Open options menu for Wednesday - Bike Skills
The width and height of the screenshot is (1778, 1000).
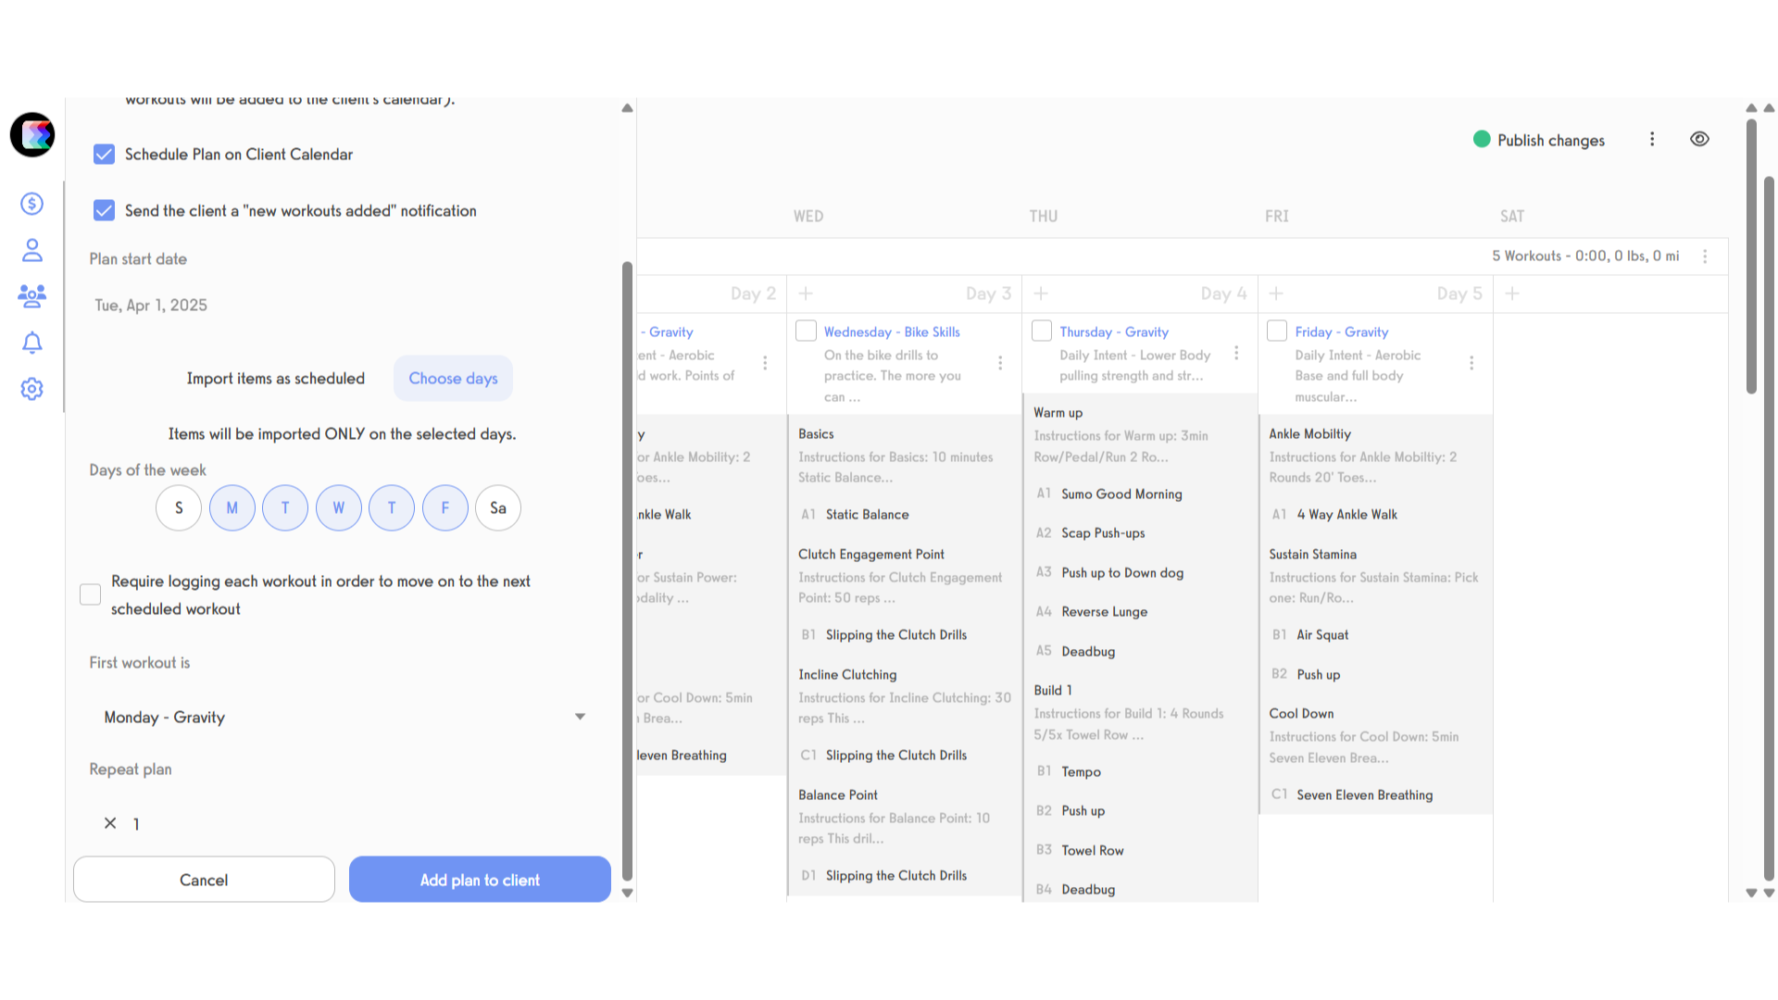point(1000,363)
